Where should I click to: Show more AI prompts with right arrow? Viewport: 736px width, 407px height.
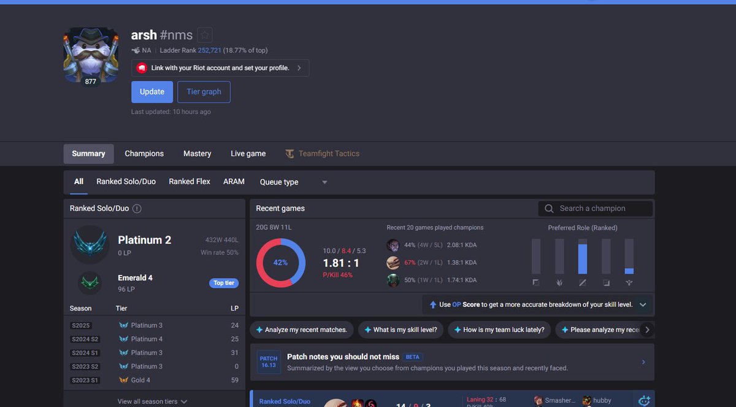click(x=646, y=330)
